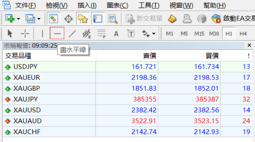Image resolution: width=255 pixels, height=142 pixels.
Task: Choose the Fibonacci retracement tool
Action: (x=101, y=34)
